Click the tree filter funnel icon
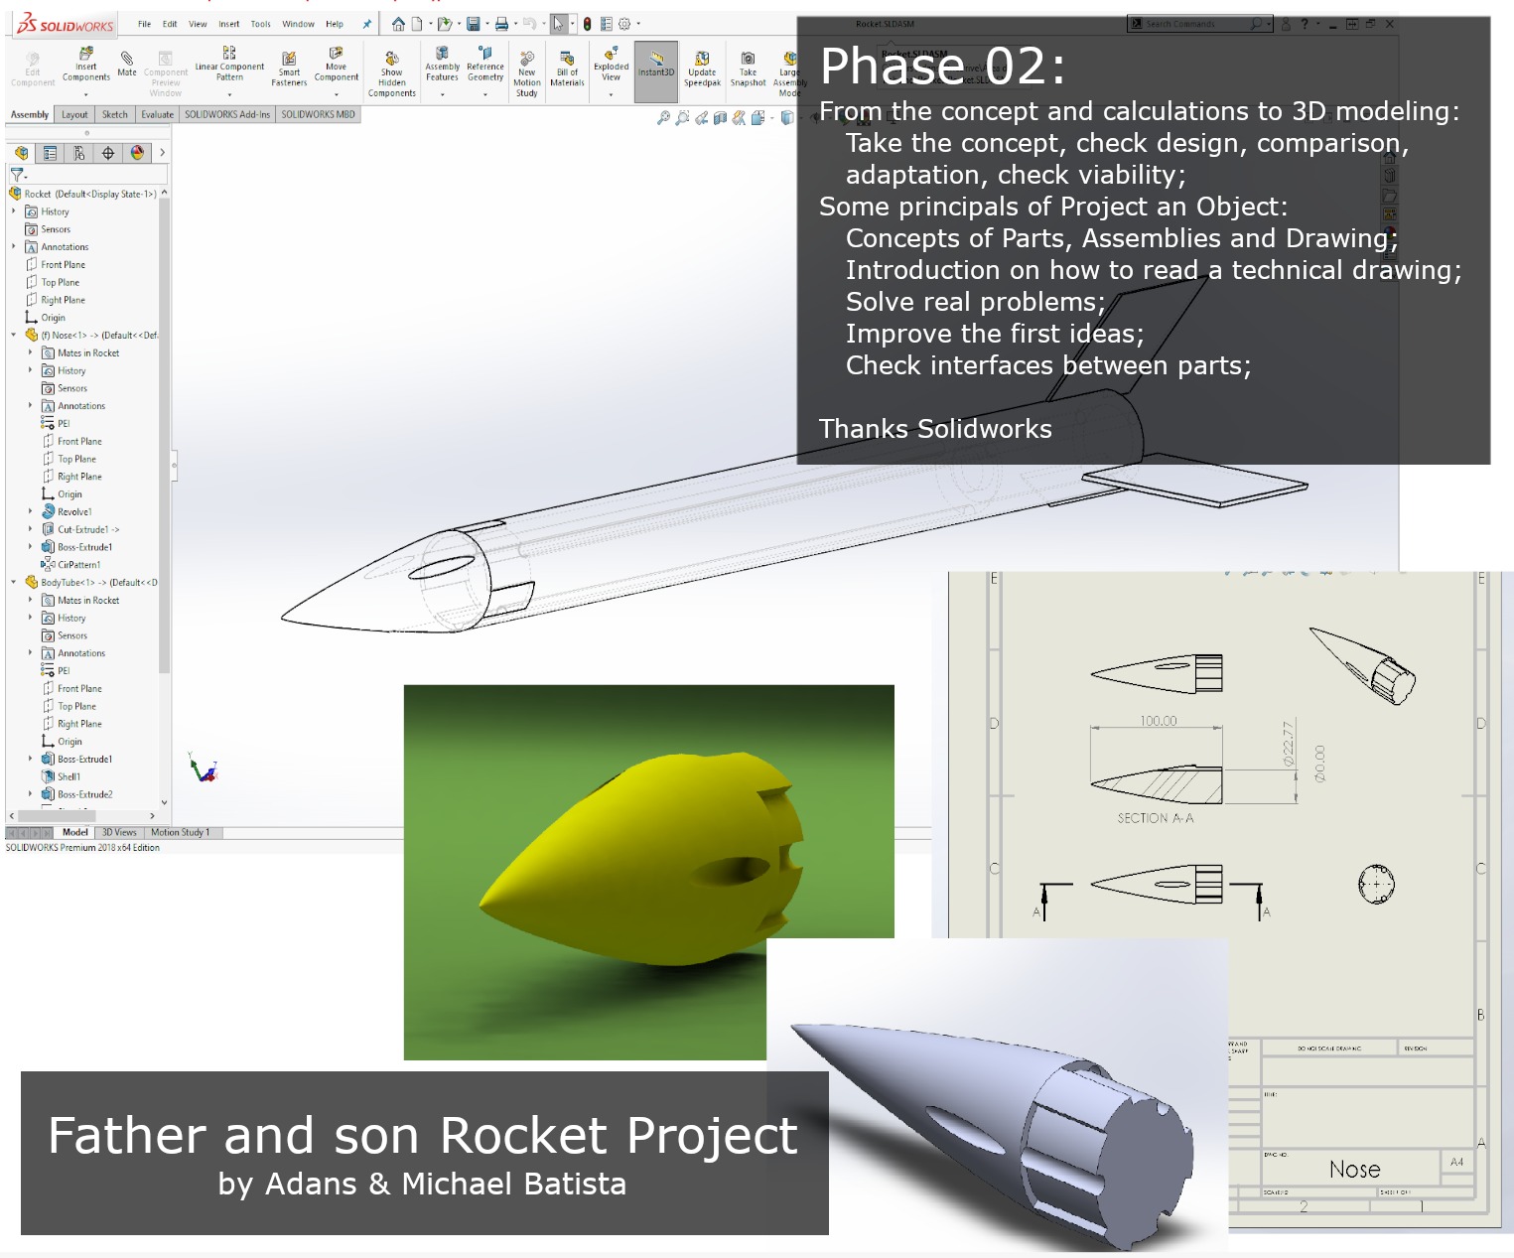This screenshot has width=1514, height=1258. pos(17,175)
